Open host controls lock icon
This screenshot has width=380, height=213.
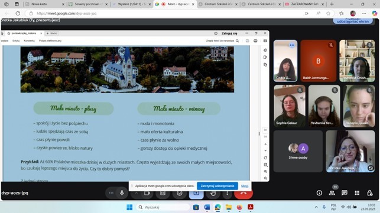(x=369, y=193)
